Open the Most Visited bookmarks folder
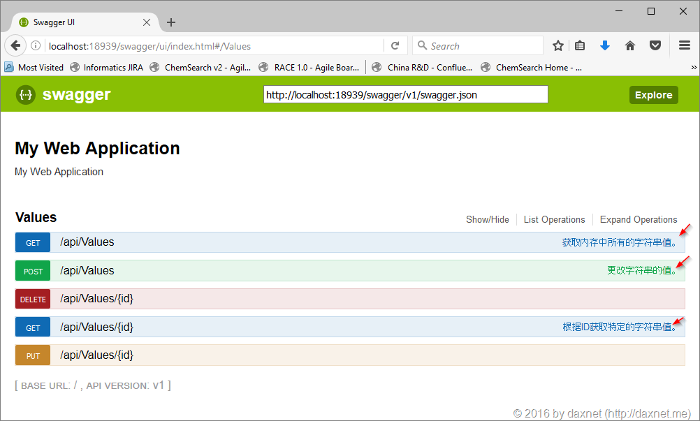 click(x=34, y=67)
